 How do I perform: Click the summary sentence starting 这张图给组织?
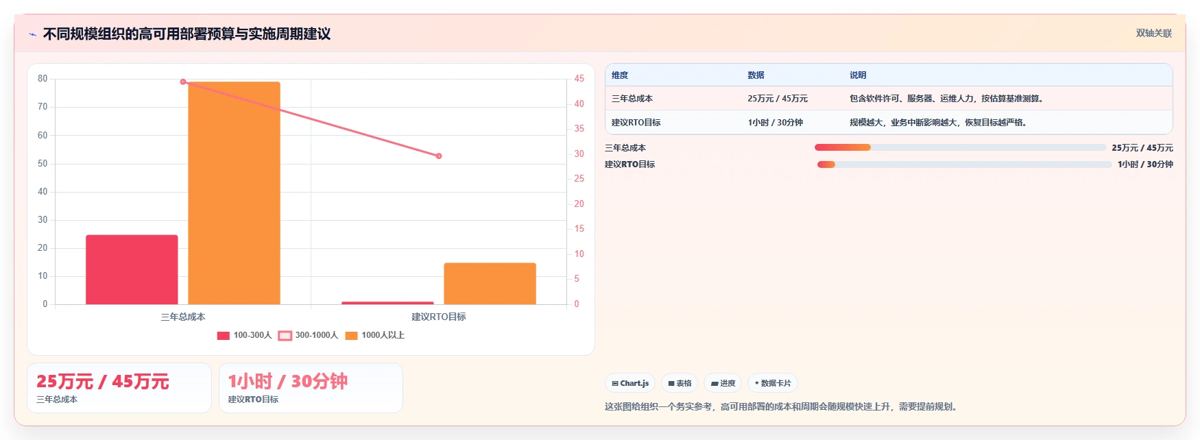tap(782, 406)
